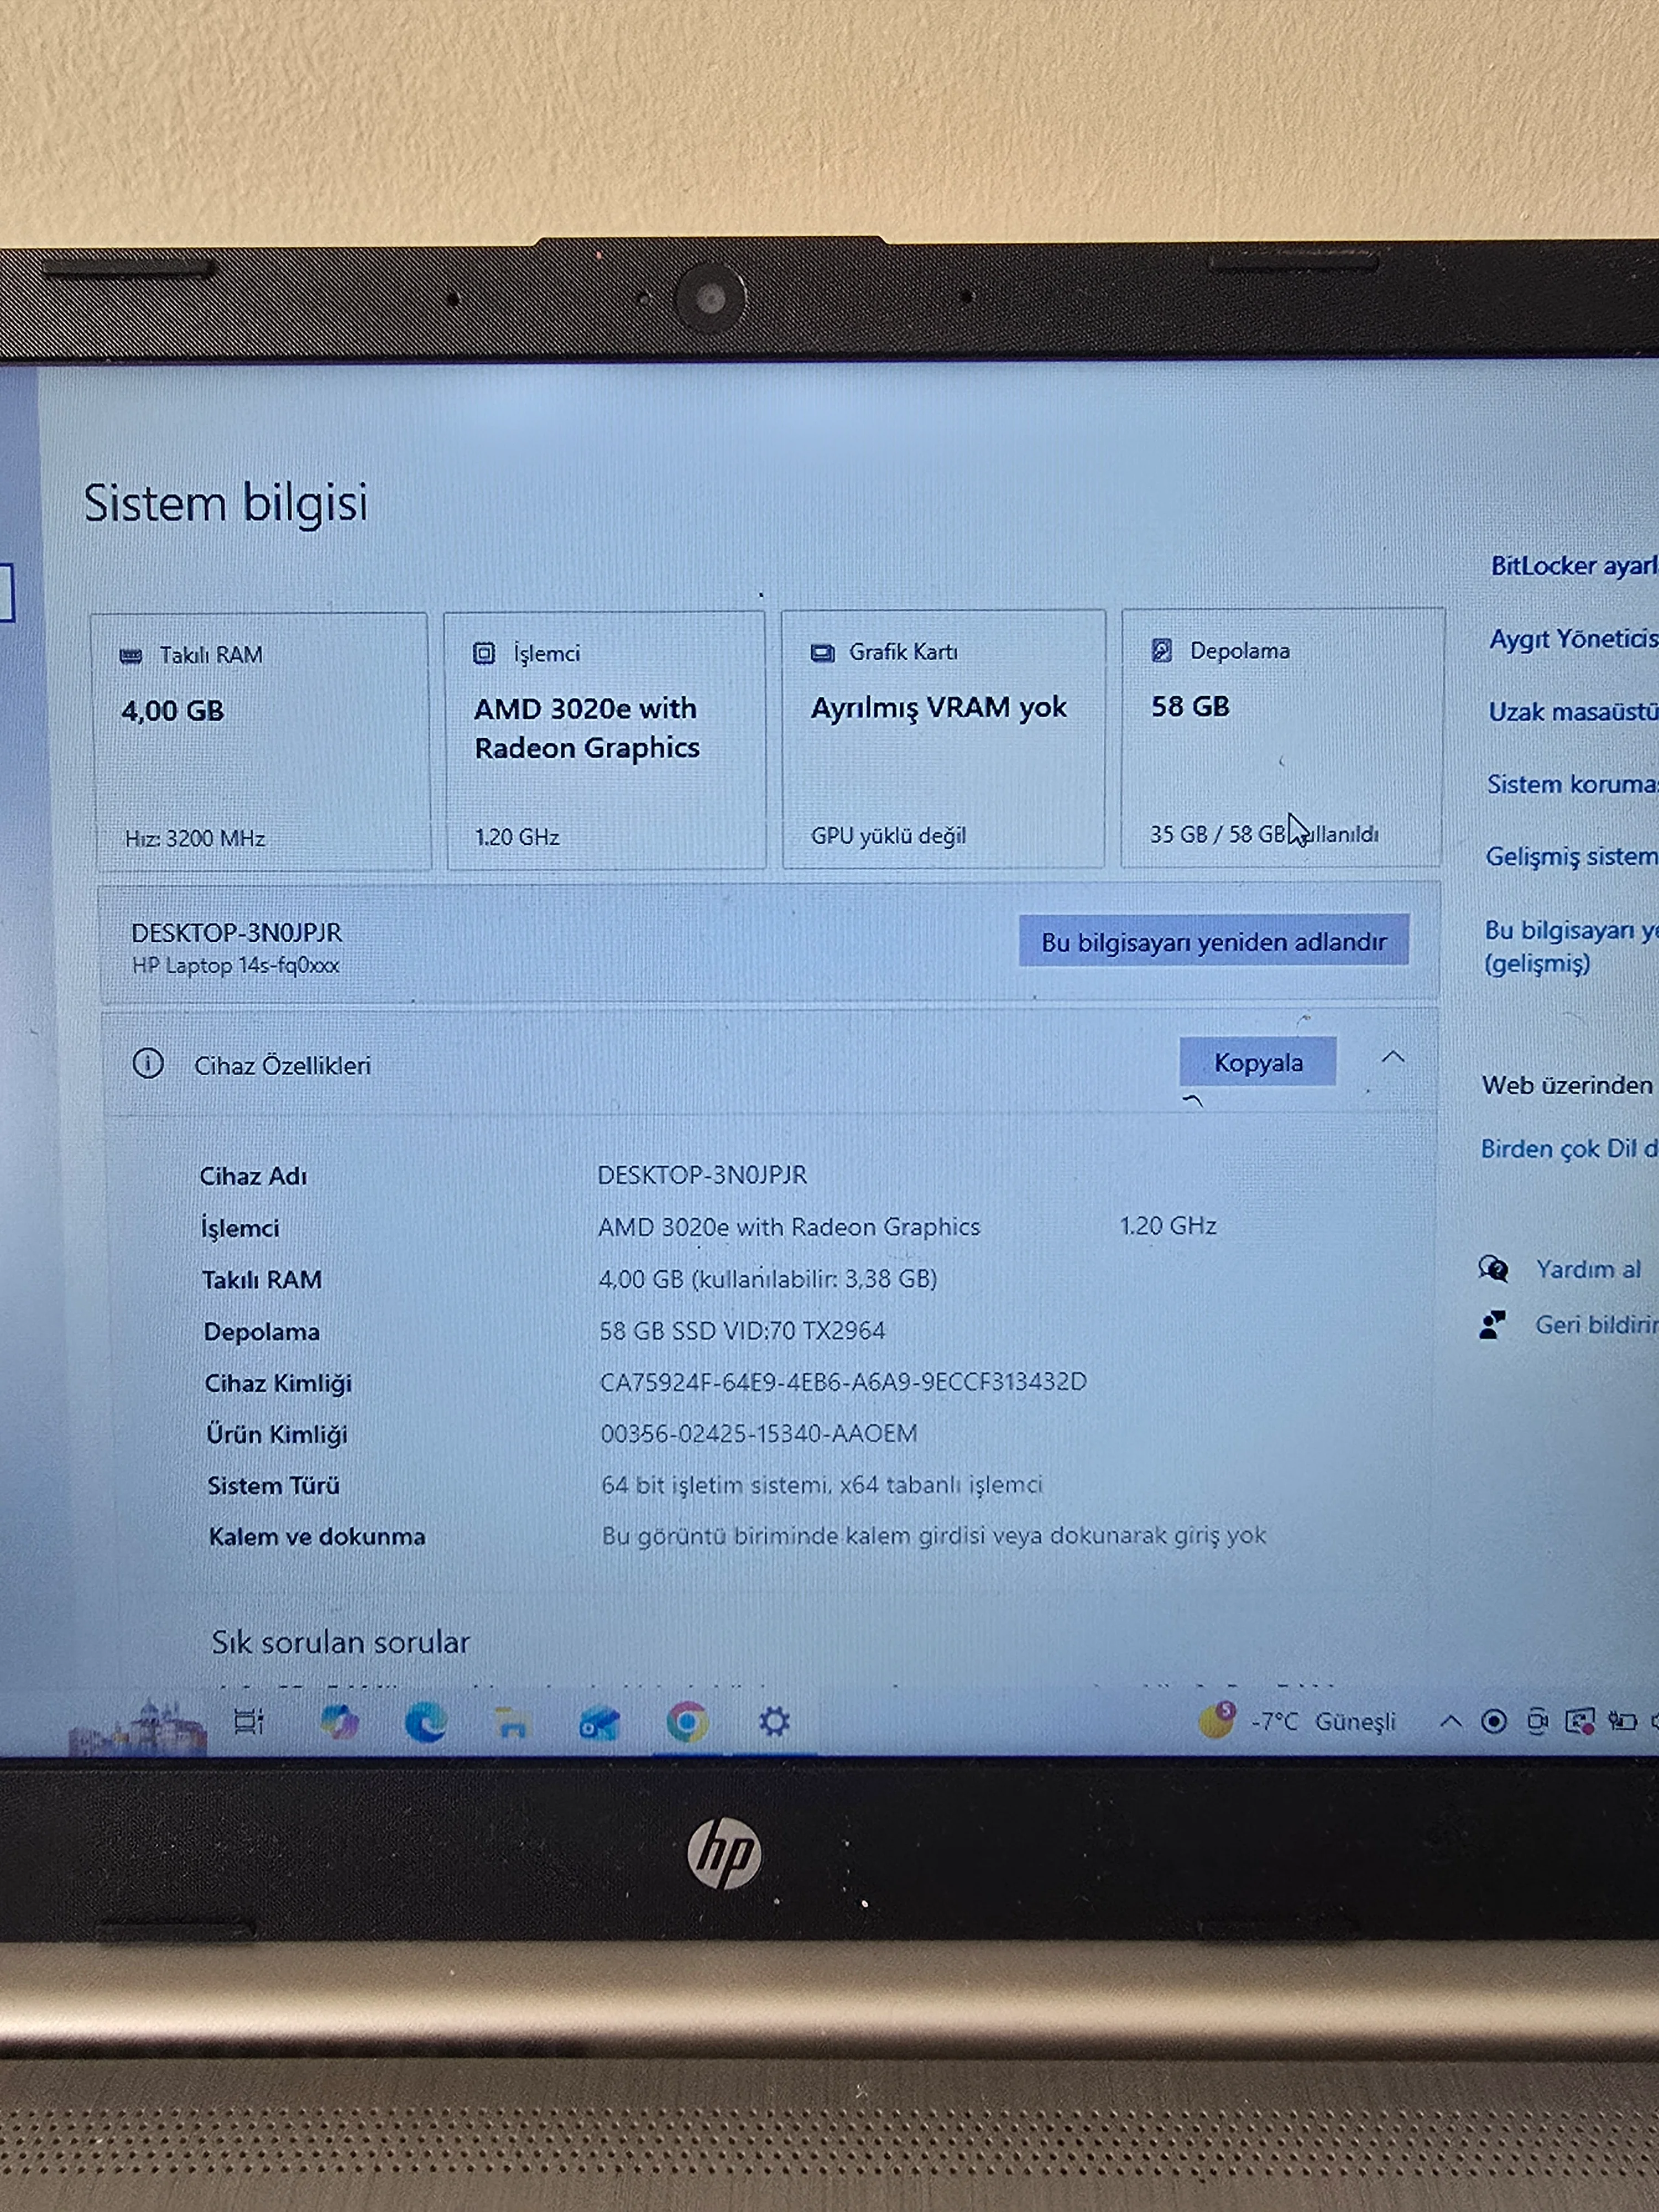The image size is (1659, 2212).
Task: Open the Aygıt Yöneticisi link
Action: pos(1572,638)
